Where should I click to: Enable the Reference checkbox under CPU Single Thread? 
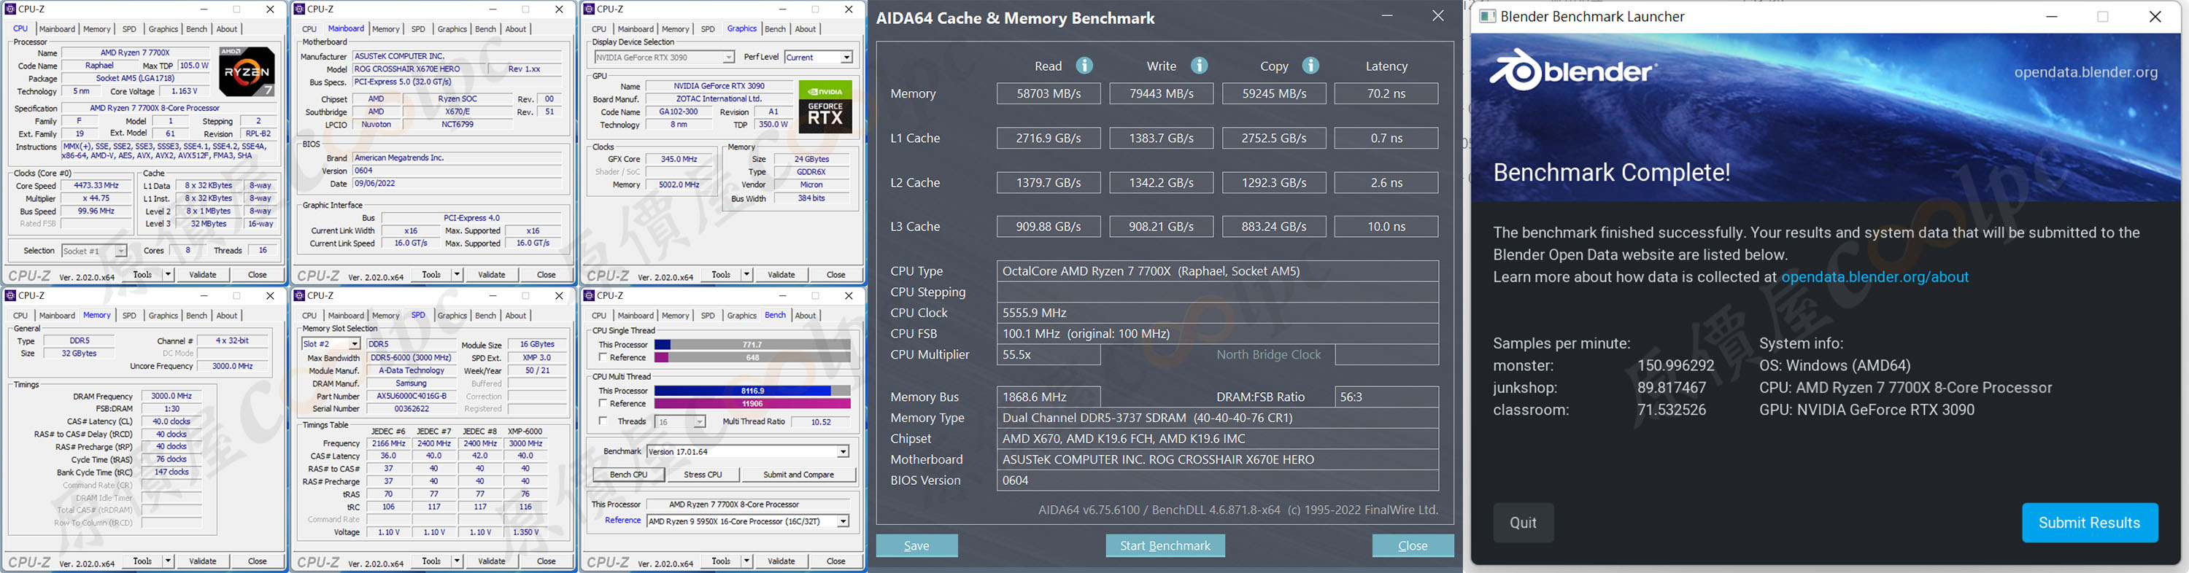pyautogui.click(x=603, y=357)
